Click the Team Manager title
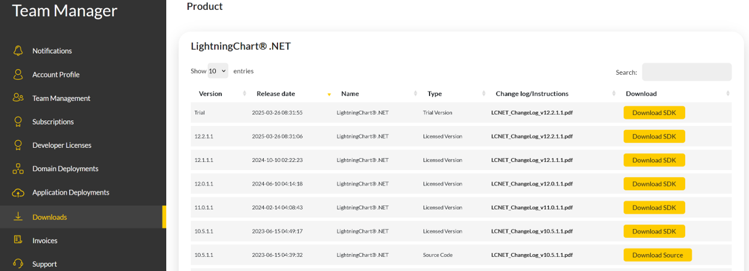749x271 pixels. (64, 10)
